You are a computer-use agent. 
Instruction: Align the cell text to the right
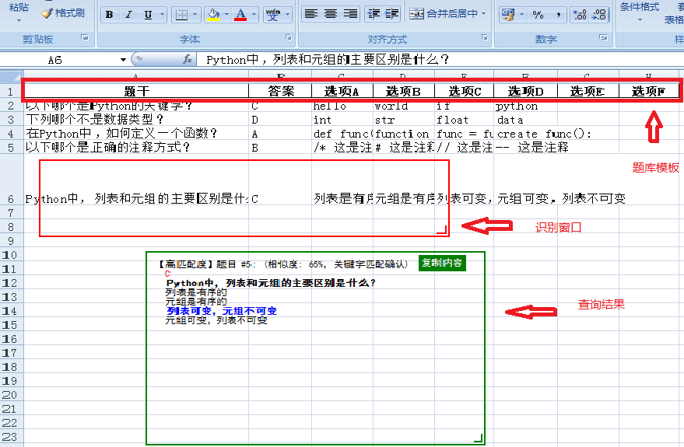(x=350, y=14)
